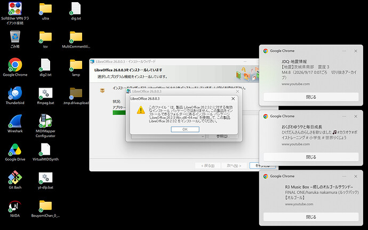
Task: Close the LibreOffice 26.8.0.3 warning dialog
Action: (x=233, y=99)
